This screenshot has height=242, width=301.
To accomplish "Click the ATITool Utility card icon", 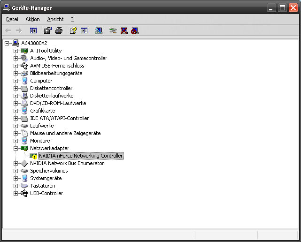I will (x=24, y=51).
